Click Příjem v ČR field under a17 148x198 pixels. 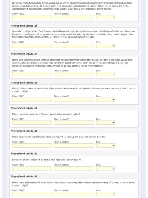pos(32,74)
